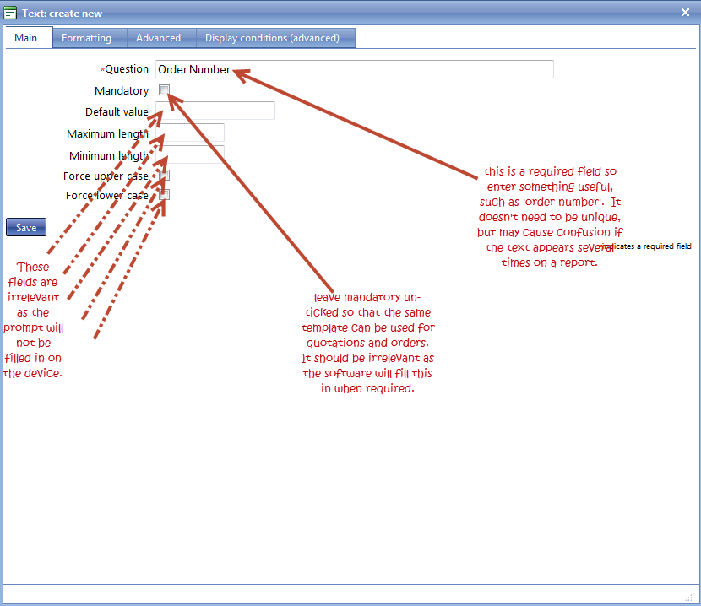Screen dimensions: 701x606
Task: Click the Mandatory label text
Action: pos(122,90)
